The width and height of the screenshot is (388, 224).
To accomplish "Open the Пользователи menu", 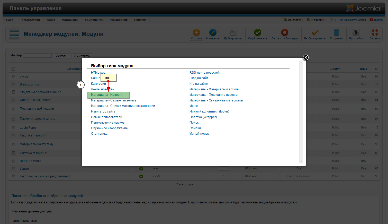I will (30, 20).
